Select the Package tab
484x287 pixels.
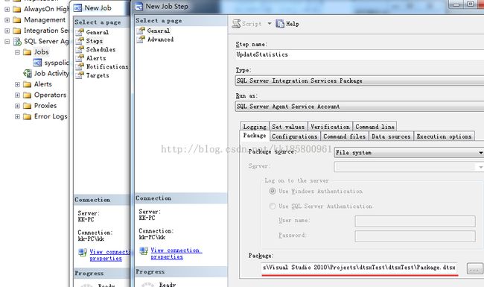(x=255, y=136)
